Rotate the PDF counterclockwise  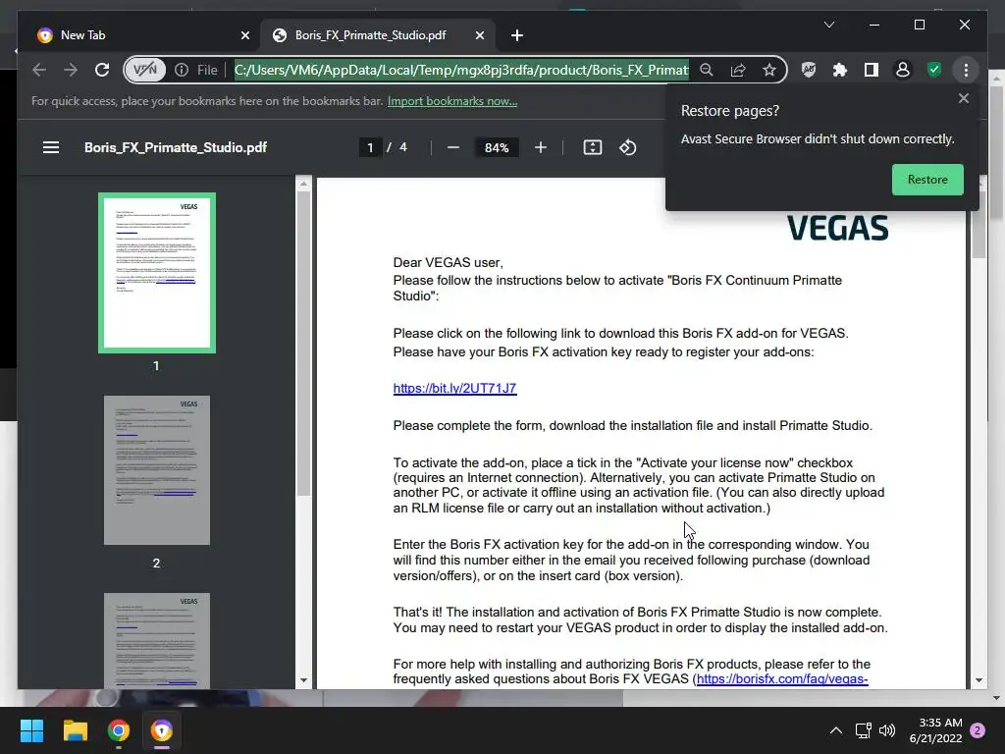(627, 147)
